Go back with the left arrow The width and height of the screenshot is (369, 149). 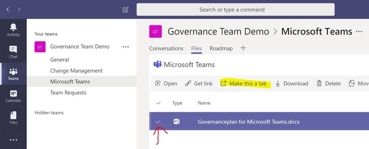(x=8, y=9)
